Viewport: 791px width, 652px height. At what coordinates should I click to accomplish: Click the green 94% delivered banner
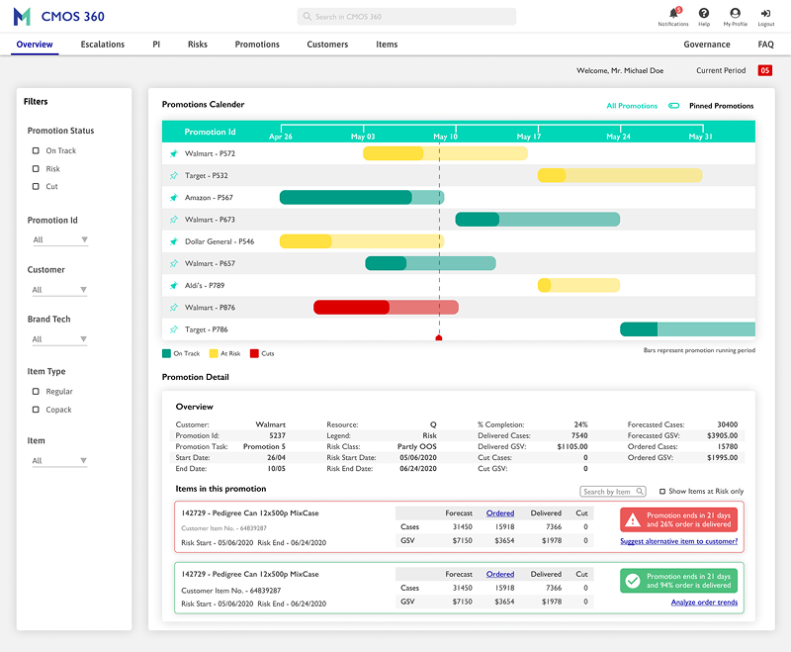point(678,581)
